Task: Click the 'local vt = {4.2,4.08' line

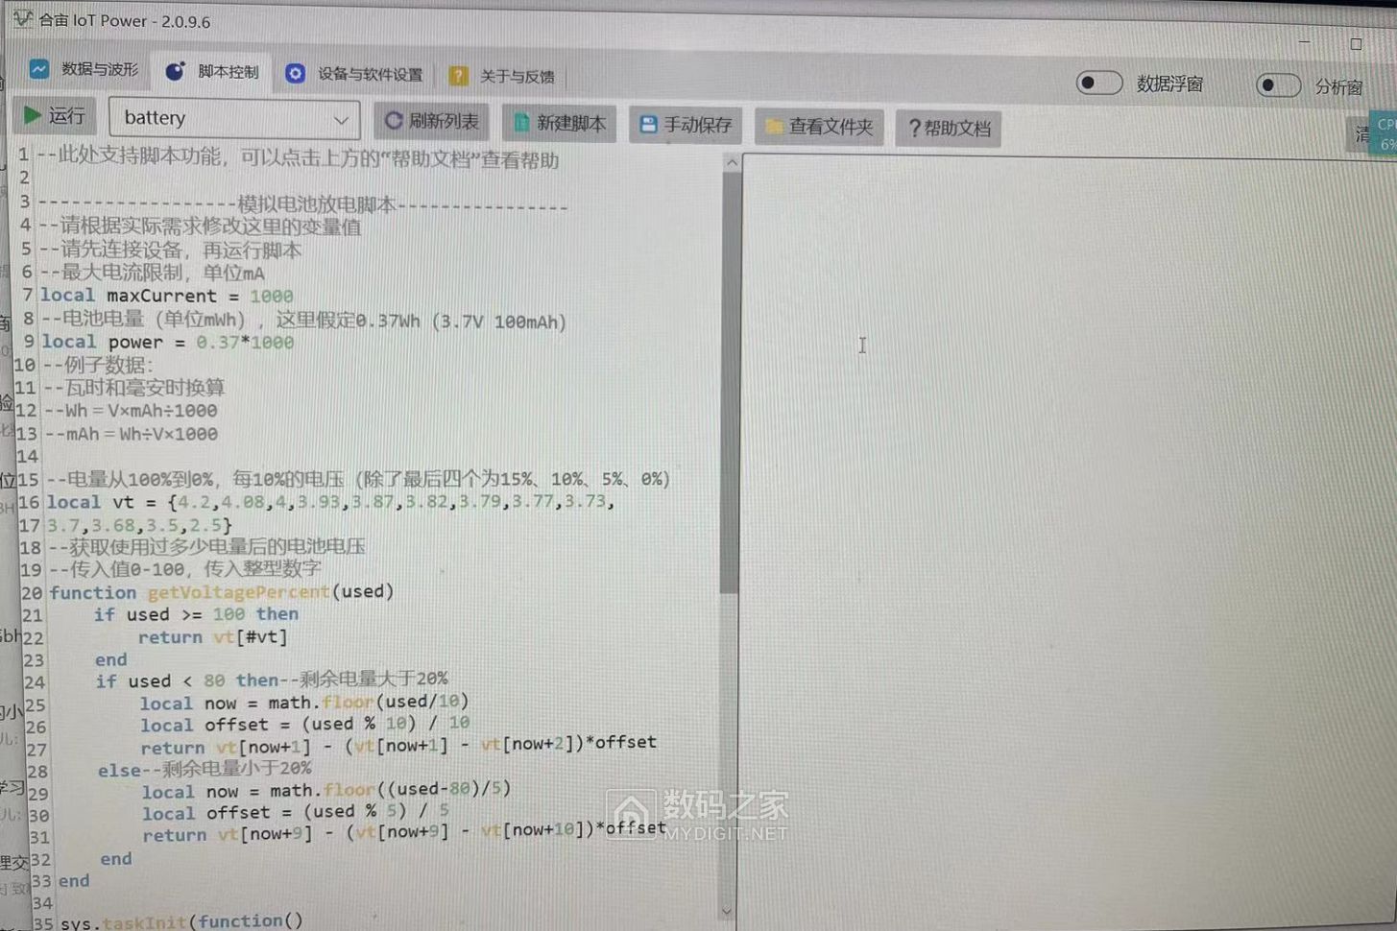Action: click(330, 502)
